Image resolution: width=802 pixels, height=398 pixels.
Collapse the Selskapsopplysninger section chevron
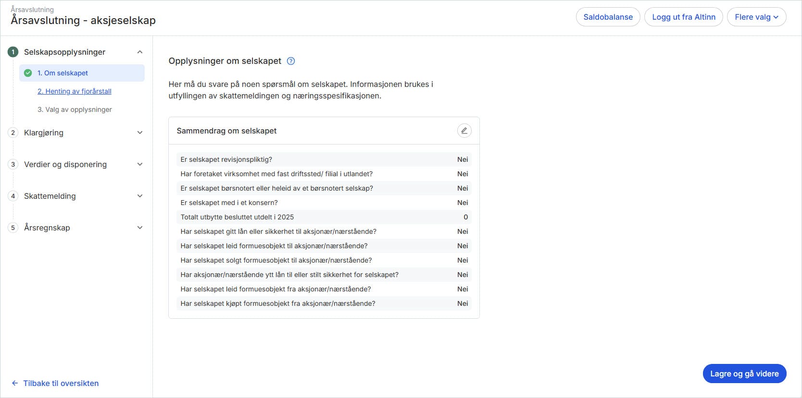[x=140, y=52]
